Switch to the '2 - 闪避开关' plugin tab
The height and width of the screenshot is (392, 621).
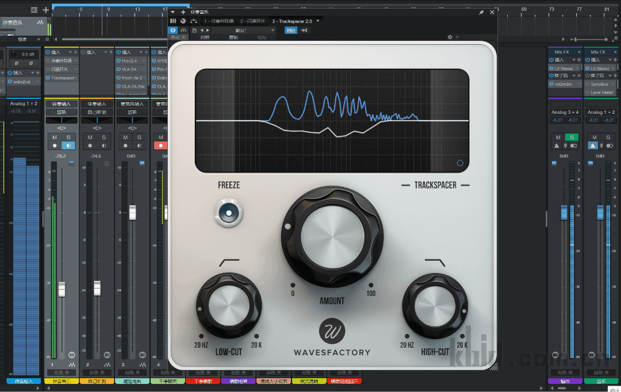[x=252, y=21]
